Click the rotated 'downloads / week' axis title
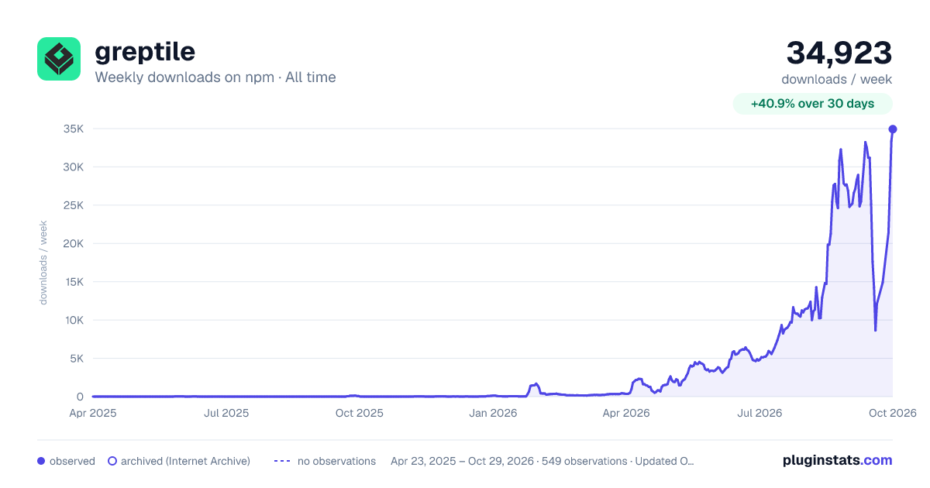The width and height of the screenshot is (930, 488). point(43,263)
